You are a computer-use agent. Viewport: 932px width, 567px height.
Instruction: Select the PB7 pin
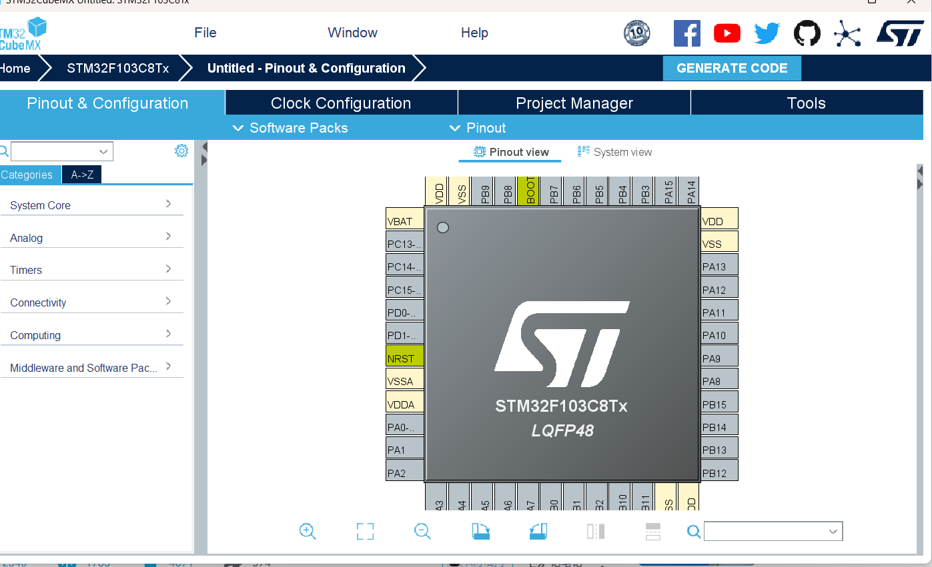pos(552,191)
